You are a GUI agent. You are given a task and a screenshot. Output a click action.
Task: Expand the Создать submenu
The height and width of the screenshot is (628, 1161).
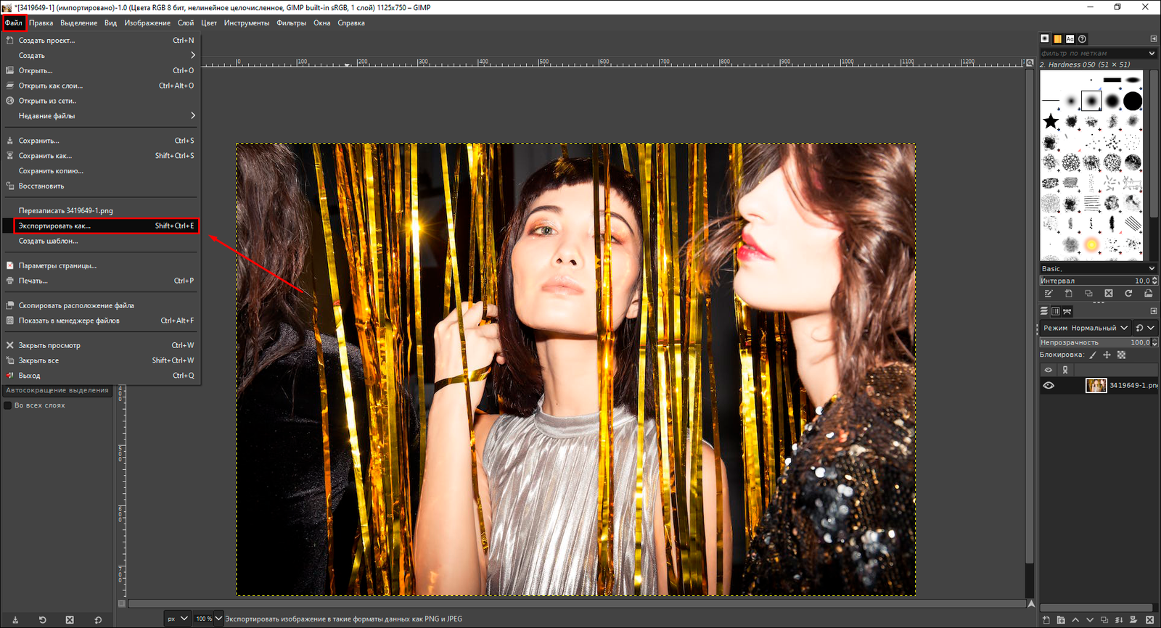click(x=101, y=55)
